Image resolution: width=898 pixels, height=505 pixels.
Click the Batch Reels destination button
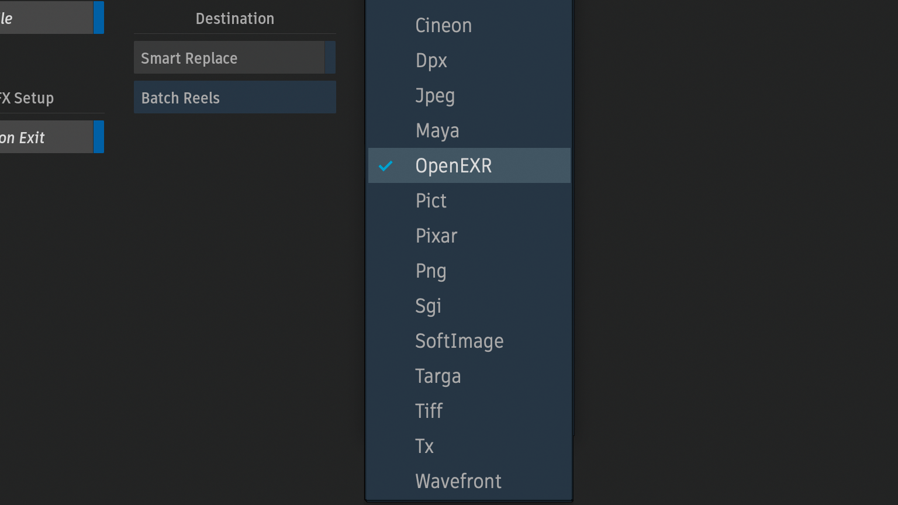tap(235, 98)
